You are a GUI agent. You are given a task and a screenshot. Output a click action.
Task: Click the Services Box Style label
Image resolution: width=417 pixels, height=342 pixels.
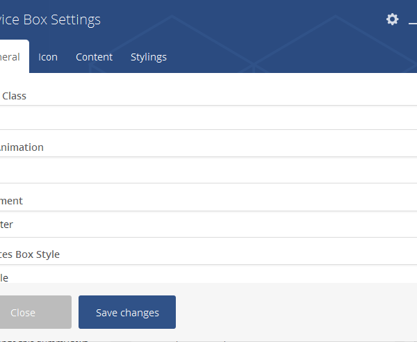pos(30,254)
